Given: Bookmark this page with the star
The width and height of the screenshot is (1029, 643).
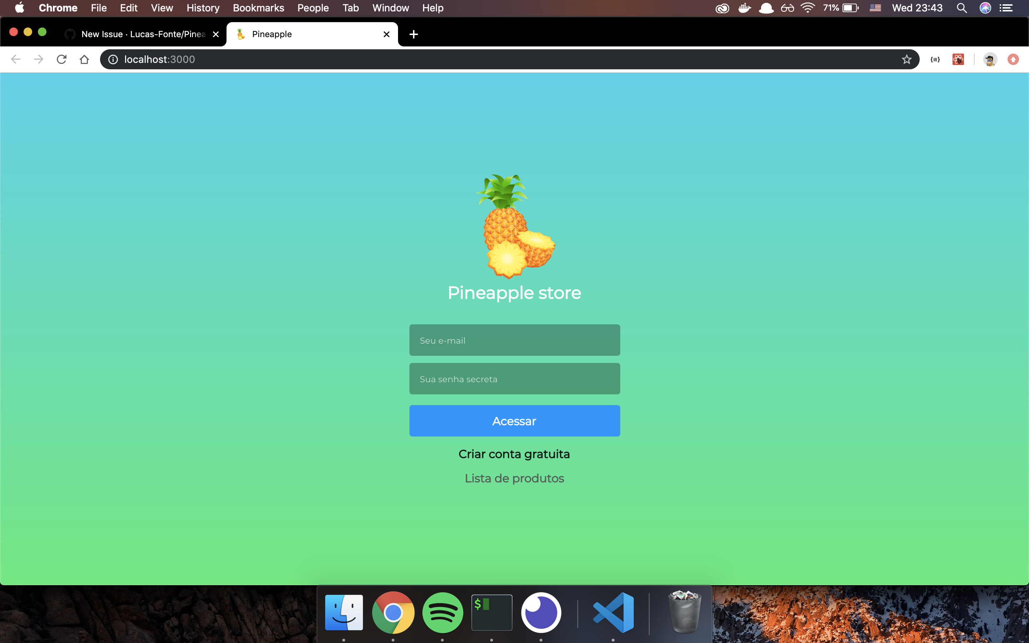Looking at the screenshot, I should [x=906, y=60].
